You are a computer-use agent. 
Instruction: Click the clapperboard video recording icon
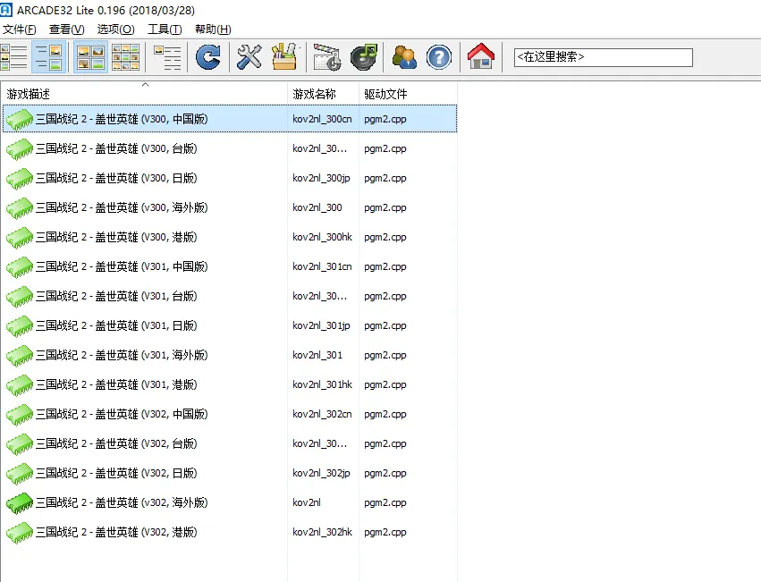coord(326,57)
